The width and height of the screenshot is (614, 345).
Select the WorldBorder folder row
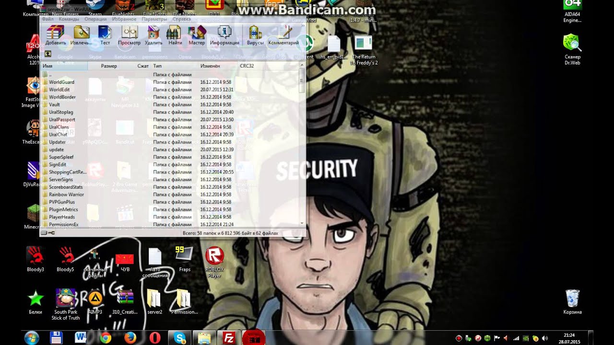pos(170,97)
